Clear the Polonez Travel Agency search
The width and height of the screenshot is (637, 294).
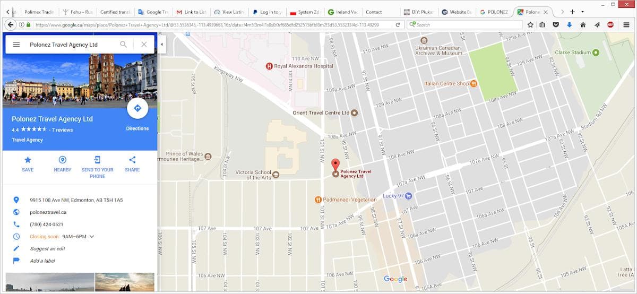tap(144, 45)
